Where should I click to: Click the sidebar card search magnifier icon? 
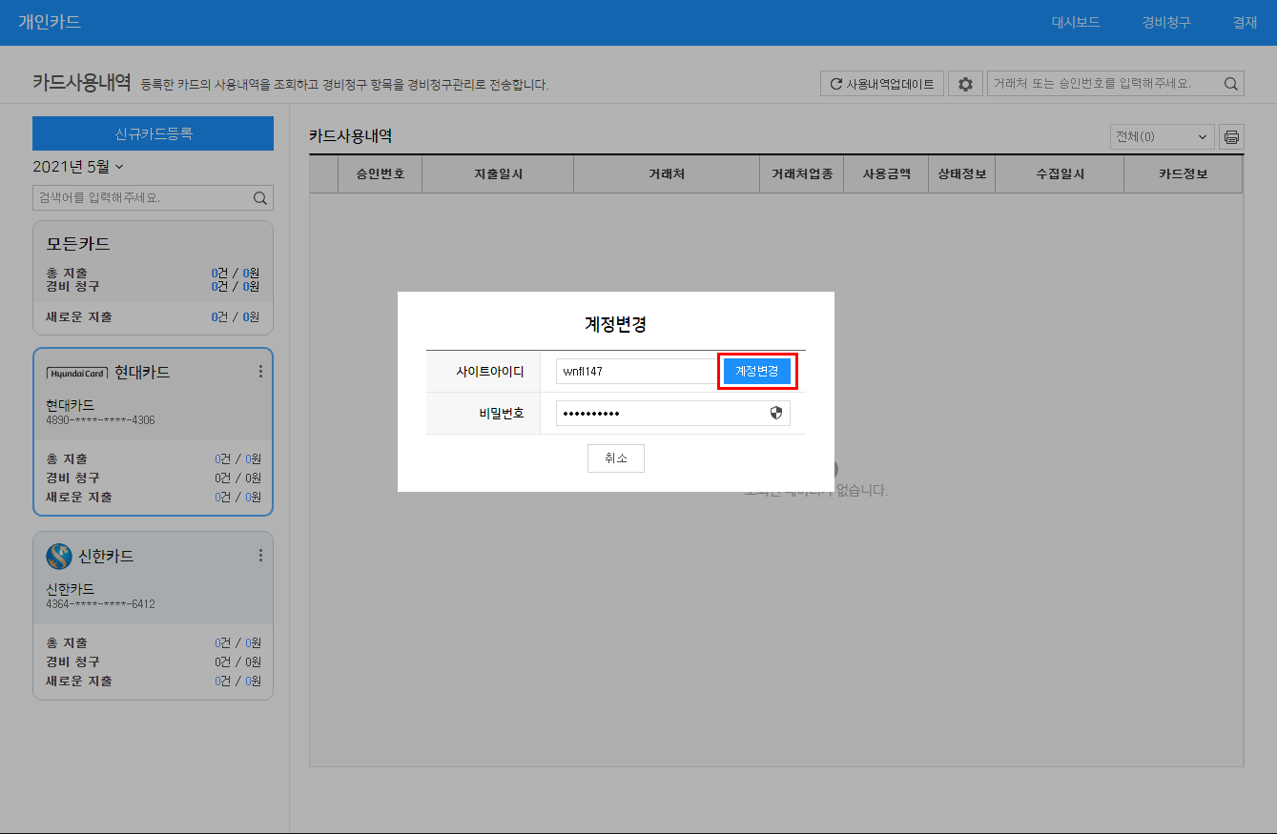(259, 198)
